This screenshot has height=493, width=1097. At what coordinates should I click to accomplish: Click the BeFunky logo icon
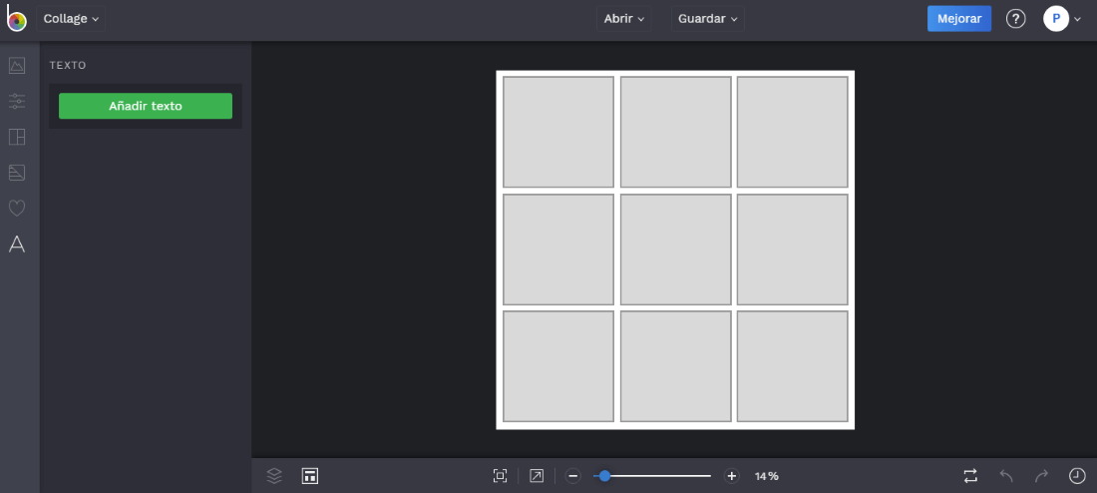[16, 19]
